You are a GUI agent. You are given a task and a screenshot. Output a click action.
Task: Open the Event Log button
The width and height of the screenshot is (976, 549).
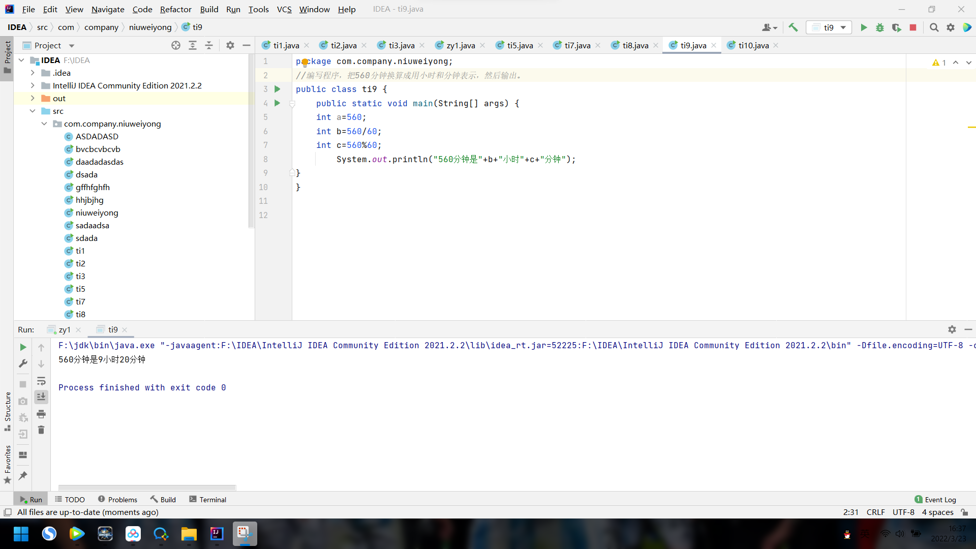pyautogui.click(x=935, y=499)
